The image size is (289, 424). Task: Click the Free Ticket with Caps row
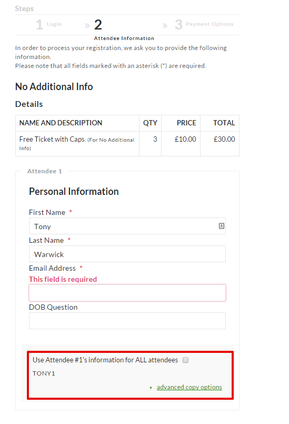127,144
